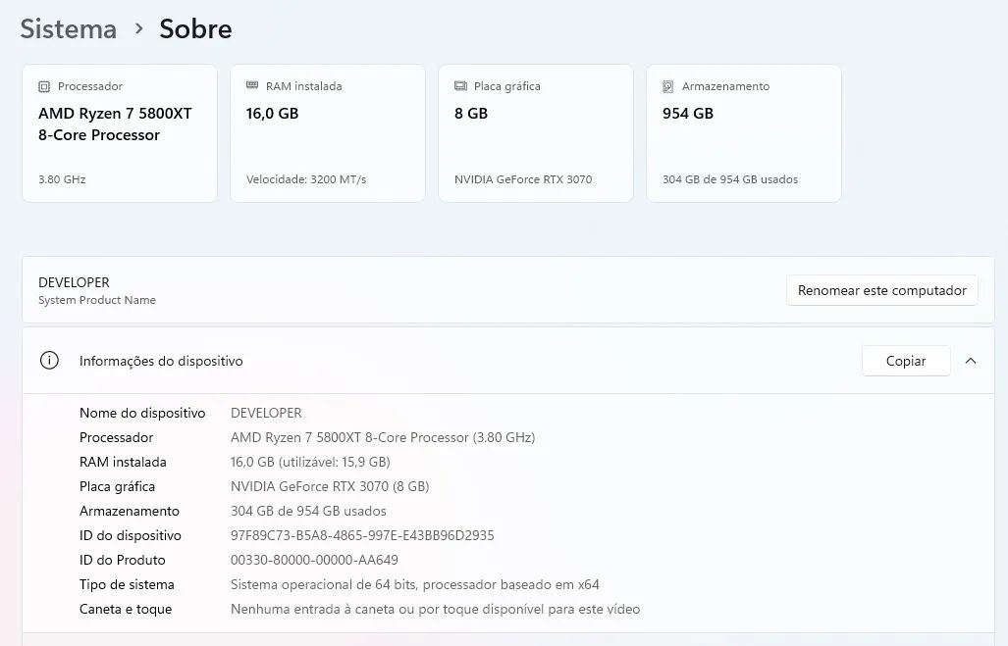Click the graphics card icon
1008x646 pixels.
coord(460,85)
